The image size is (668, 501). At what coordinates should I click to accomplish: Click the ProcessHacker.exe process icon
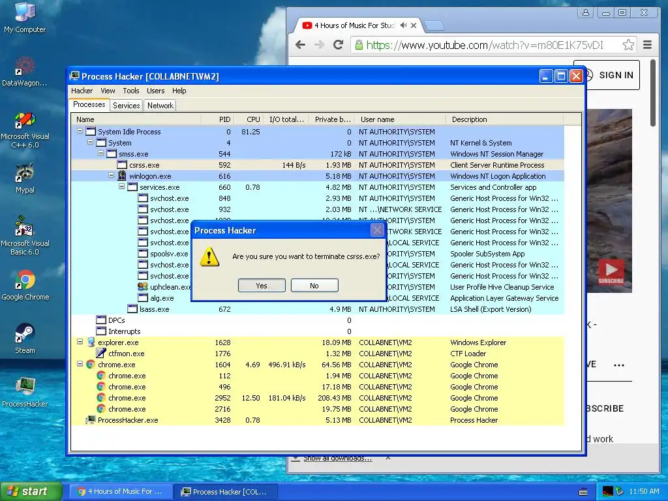tap(90, 419)
